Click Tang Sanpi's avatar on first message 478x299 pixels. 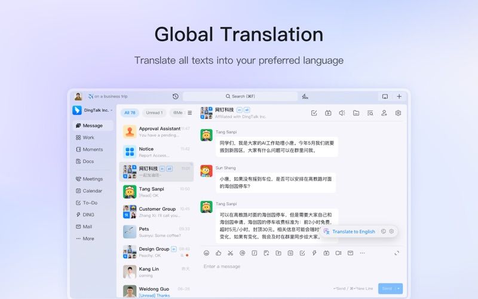[206, 135]
